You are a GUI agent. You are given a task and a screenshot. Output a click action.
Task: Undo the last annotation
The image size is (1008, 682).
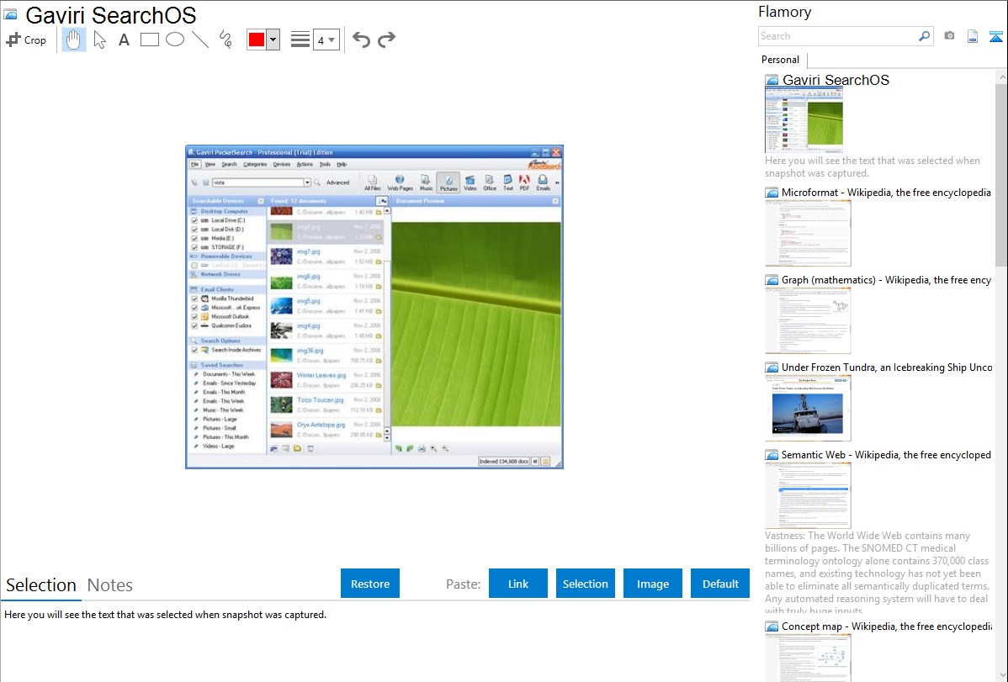(361, 40)
